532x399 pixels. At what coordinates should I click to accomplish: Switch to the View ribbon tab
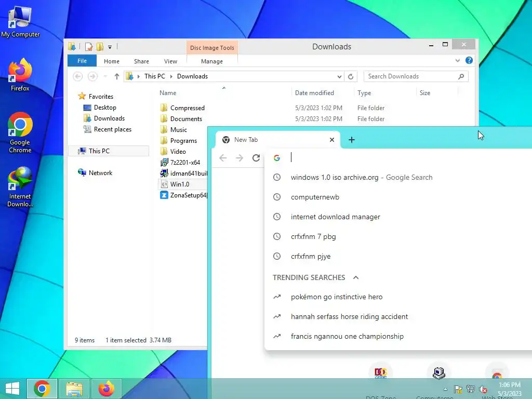(170, 61)
